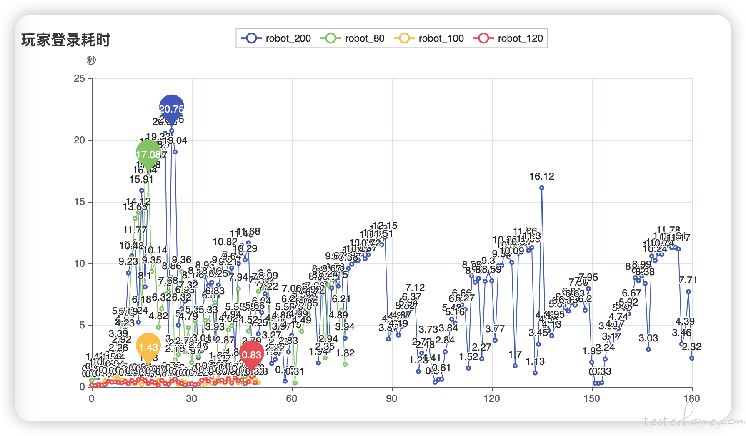
Task: Toggle the robot_100 series in legend
Action: (429, 38)
